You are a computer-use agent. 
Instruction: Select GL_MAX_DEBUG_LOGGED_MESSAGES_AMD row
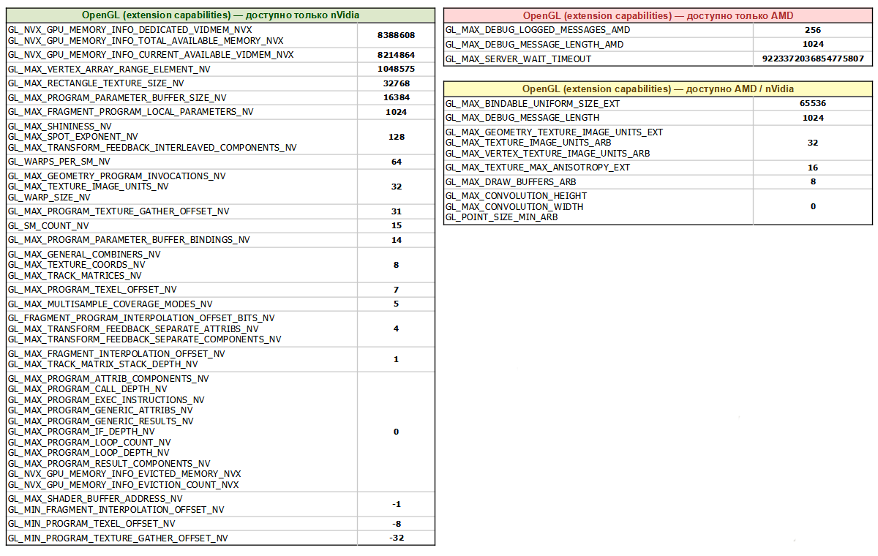(x=658, y=30)
